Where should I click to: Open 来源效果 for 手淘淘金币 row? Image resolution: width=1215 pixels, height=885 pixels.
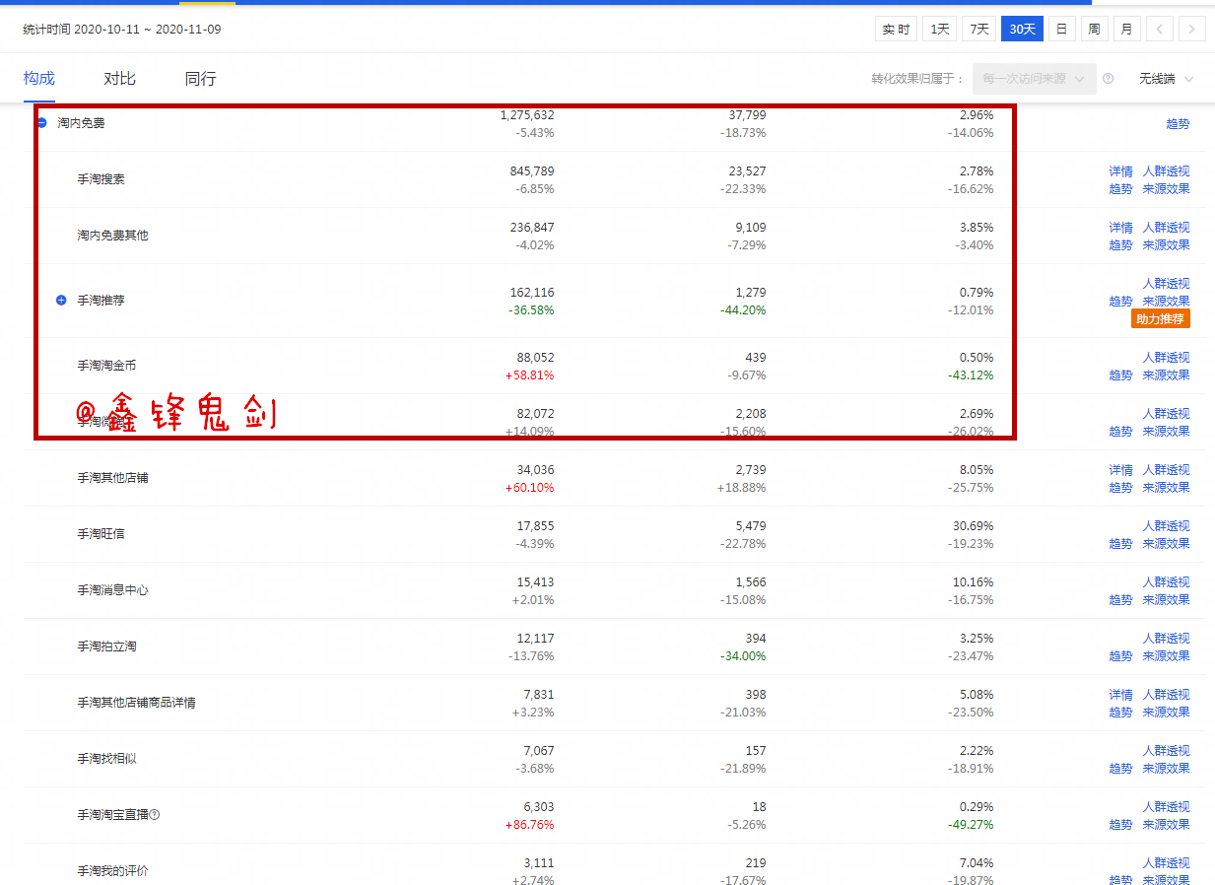[x=1166, y=375]
